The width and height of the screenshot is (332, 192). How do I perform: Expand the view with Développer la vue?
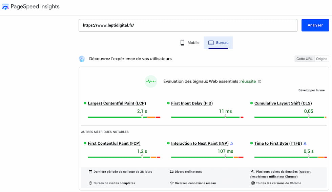tap(311, 90)
